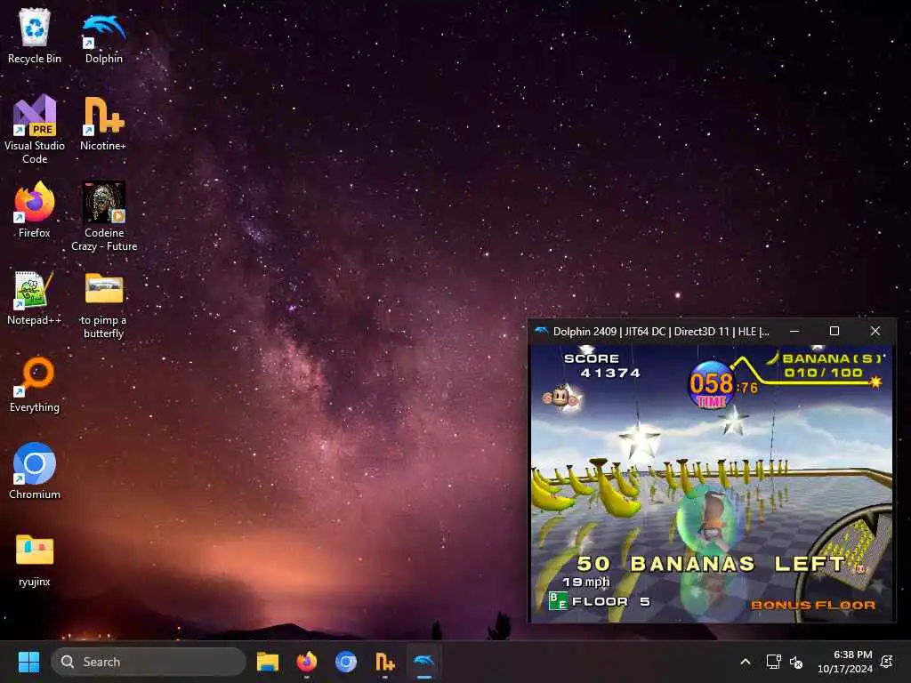
Task: Click the monkey lives icon in game
Action: point(560,398)
